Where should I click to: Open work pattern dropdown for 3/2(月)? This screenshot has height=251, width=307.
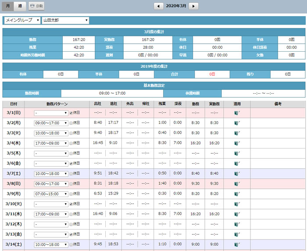(51, 123)
